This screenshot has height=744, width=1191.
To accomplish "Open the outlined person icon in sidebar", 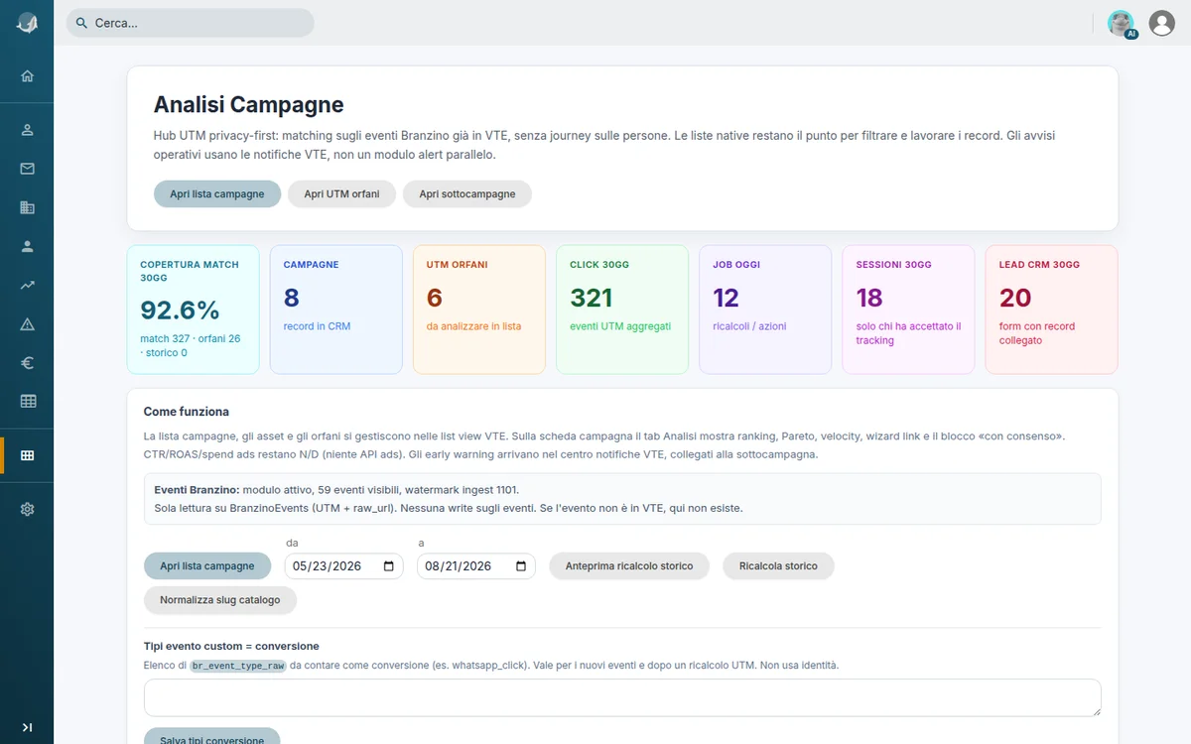I will pyautogui.click(x=27, y=129).
